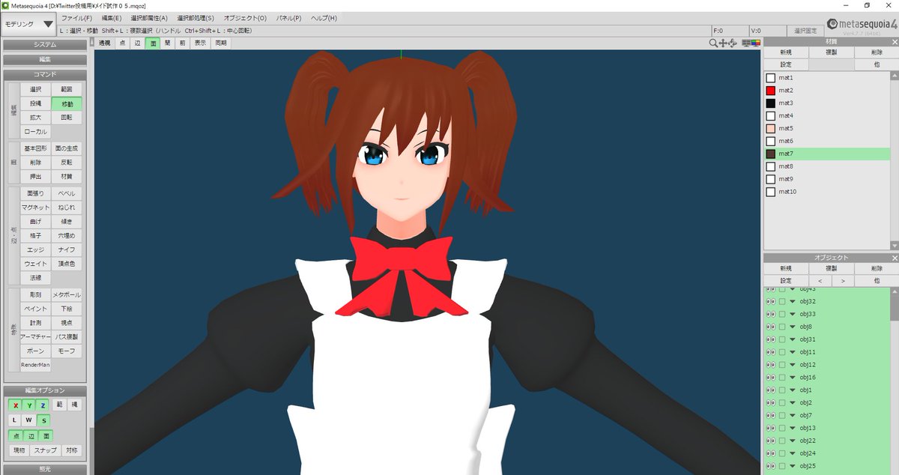The height and width of the screenshot is (475, 899).
Task: Collapse the obj25 object arrow
Action: point(793,466)
